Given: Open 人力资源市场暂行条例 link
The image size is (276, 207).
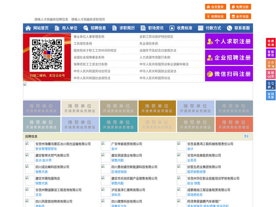Looking at the screenshot, I should (x=155, y=57).
